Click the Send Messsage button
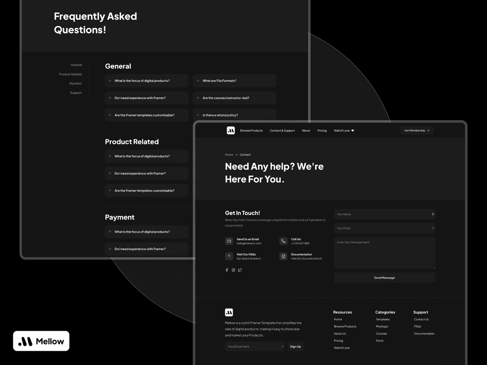This screenshot has height=365, width=487. pyautogui.click(x=384, y=278)
